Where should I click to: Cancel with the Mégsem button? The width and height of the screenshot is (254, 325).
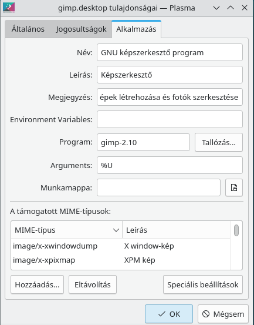pos(223,314)
